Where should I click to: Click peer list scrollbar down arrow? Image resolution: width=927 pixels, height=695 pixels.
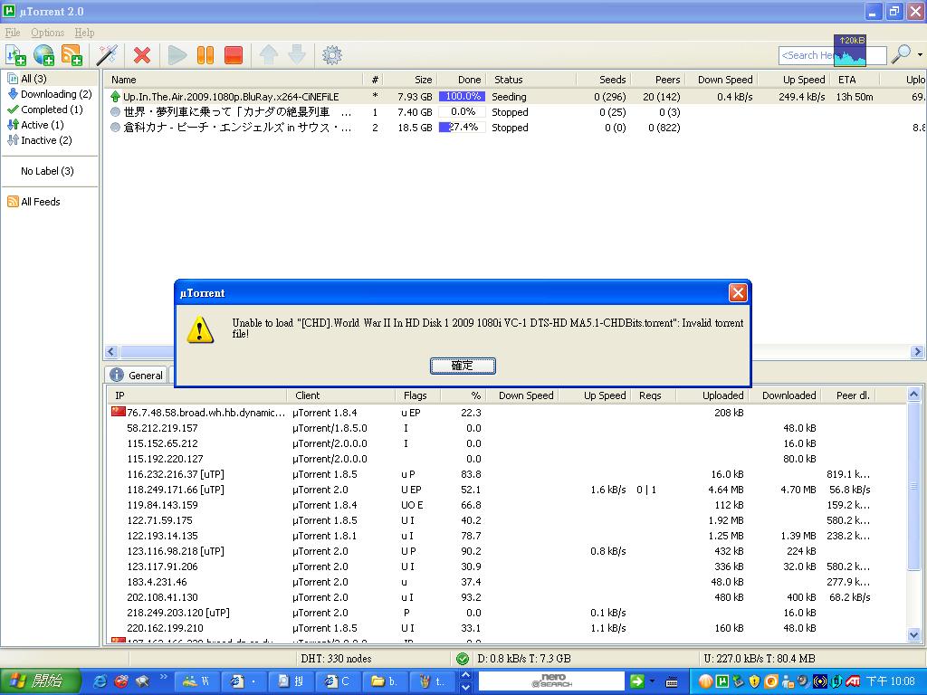[914, 636]
